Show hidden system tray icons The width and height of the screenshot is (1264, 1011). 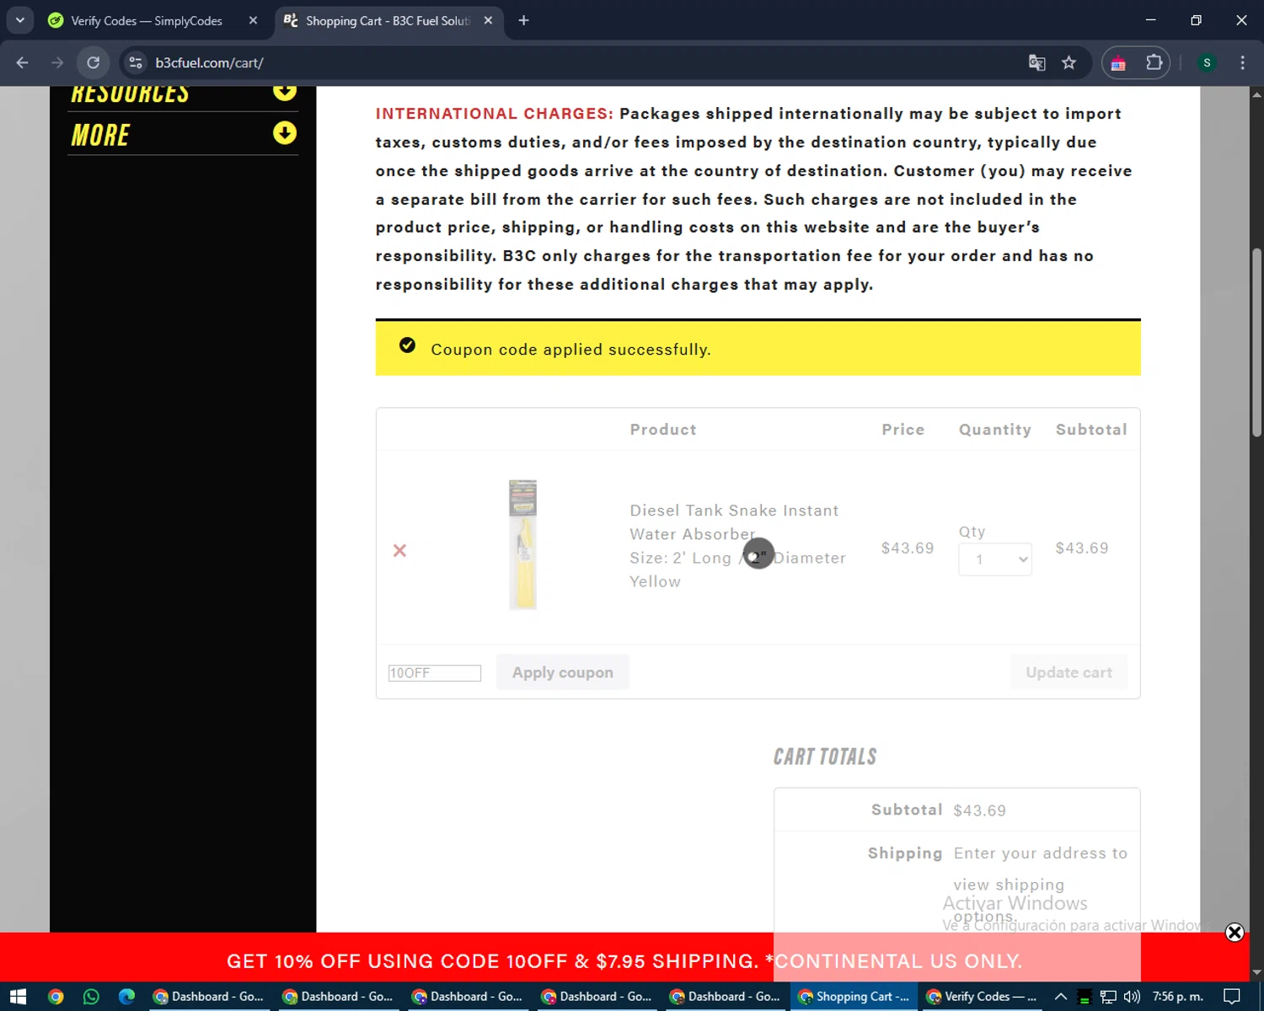(x=1061, y=997)
